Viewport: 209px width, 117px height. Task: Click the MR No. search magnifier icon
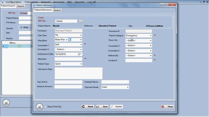point(81,21)
